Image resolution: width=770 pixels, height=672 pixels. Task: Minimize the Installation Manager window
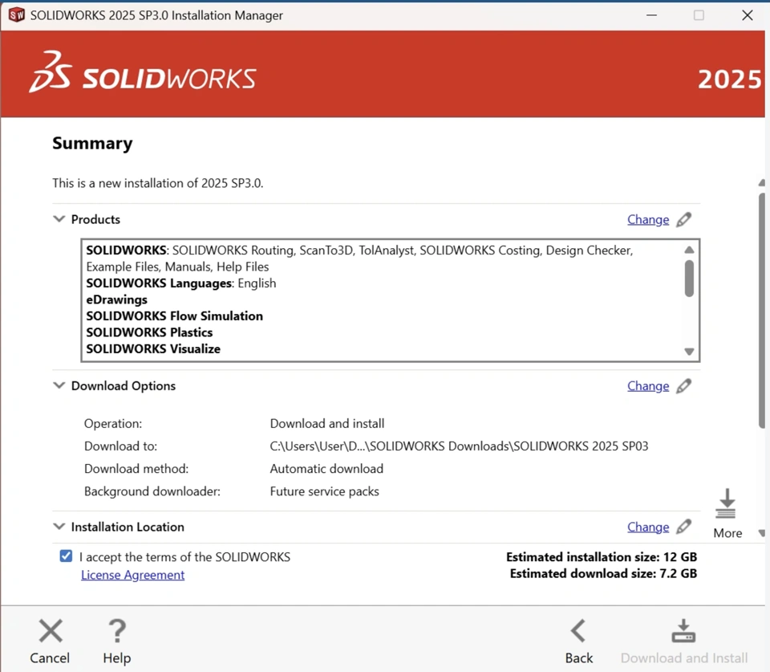651,15
